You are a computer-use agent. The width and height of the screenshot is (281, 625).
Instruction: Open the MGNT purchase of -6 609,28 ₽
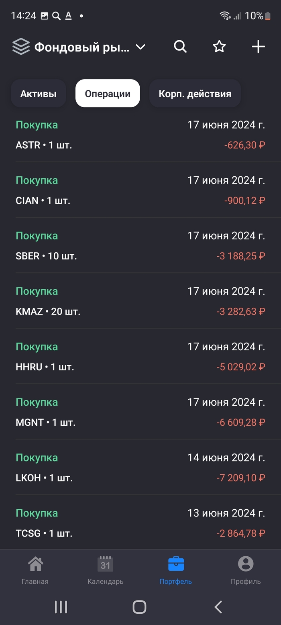[x=140, y=412]
